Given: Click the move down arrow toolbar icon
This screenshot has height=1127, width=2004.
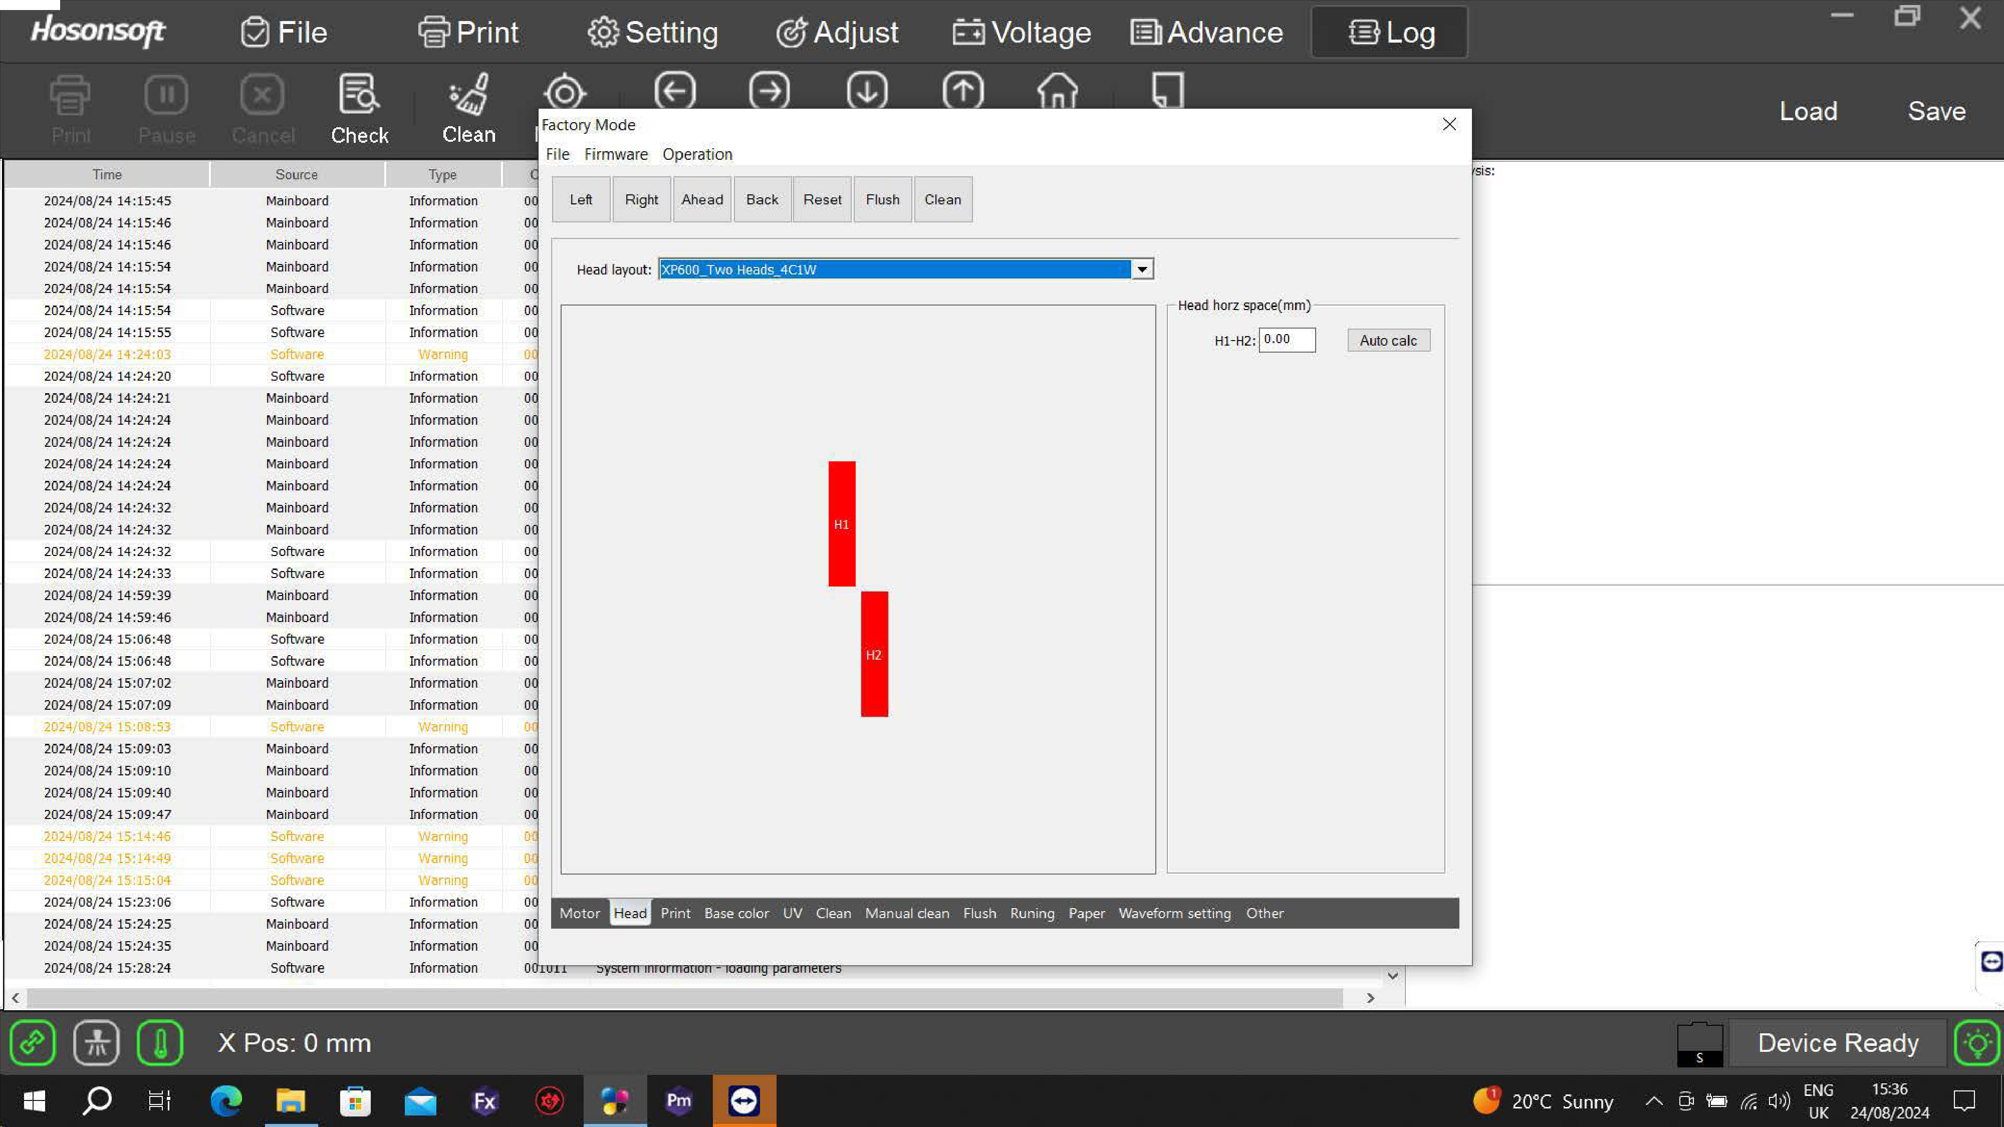Looking at the screenshot, I should pos(867,91).
